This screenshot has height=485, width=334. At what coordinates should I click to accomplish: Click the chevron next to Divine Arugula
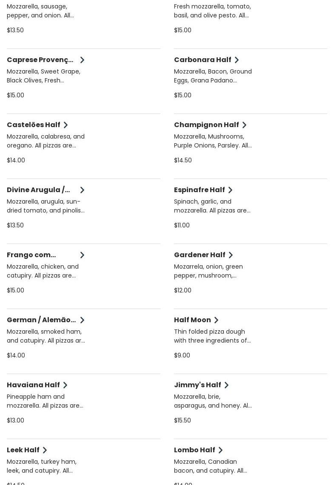pyautogui.click(x=82, y=190)
